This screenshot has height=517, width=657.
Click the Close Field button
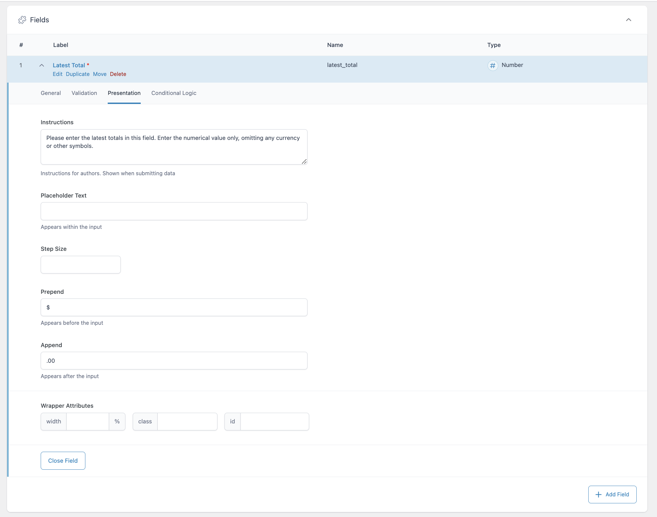tap(63, 461)
